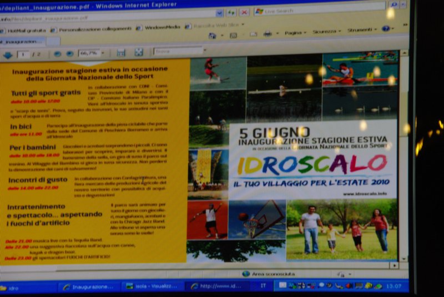Screen dimensions: 444x297
Task: Click the Per i bambini heading
Action: pos(33,148)
